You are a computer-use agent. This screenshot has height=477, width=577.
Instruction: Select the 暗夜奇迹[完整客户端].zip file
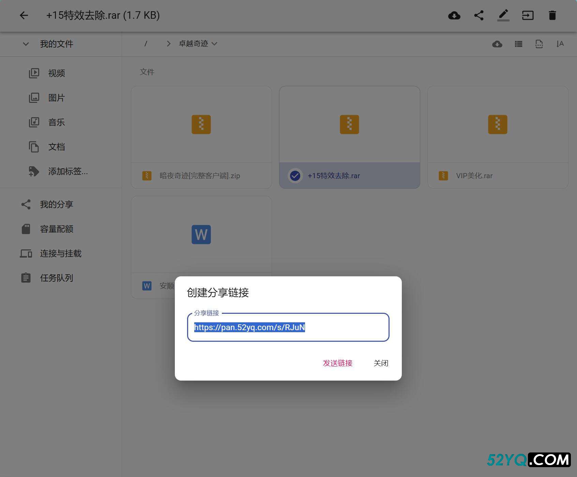click(x=201, y=137)
